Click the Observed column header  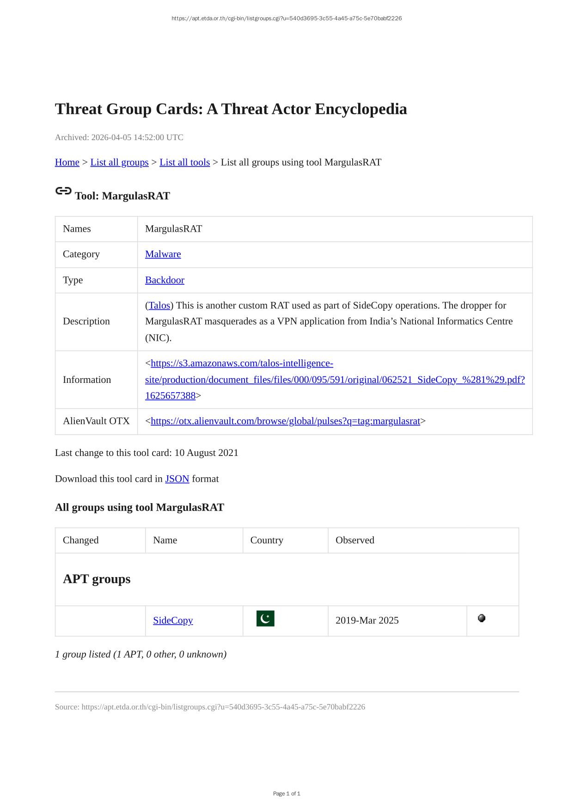(355, 540)
